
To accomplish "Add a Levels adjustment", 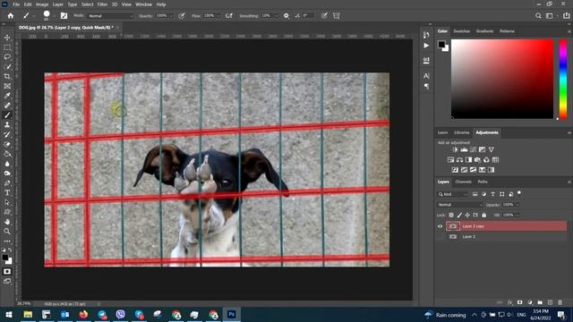I will (464, 149).
